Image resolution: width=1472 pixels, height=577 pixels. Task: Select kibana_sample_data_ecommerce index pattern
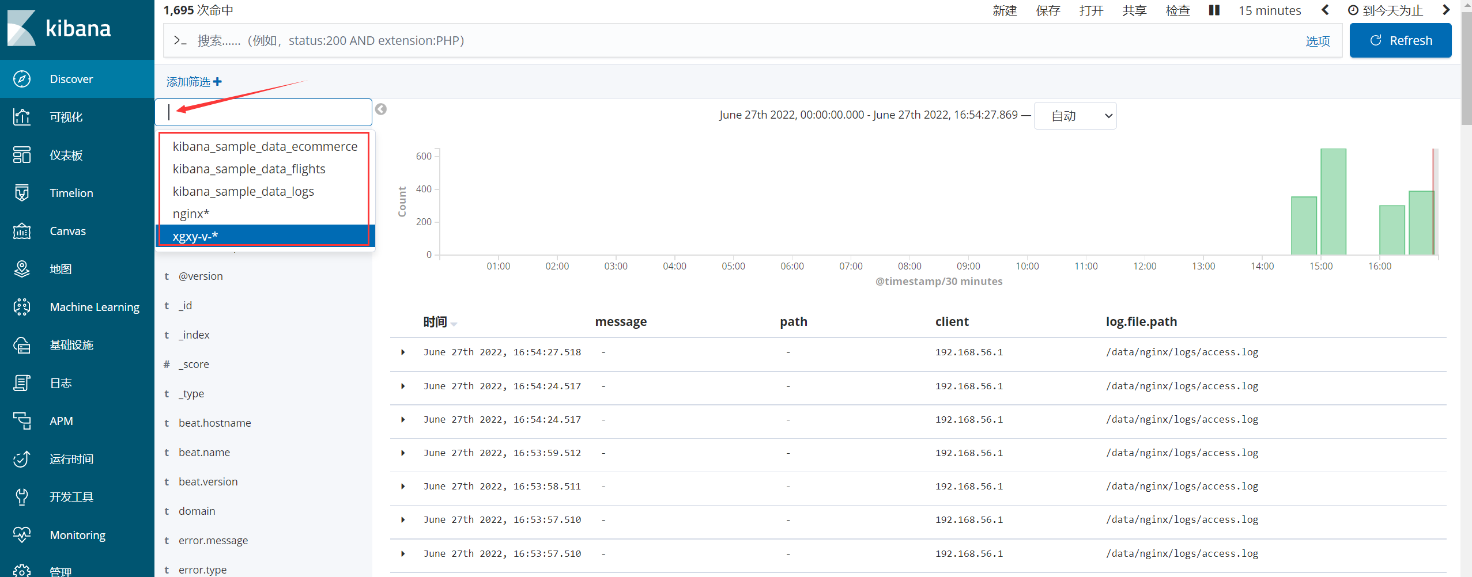(265, 146)
